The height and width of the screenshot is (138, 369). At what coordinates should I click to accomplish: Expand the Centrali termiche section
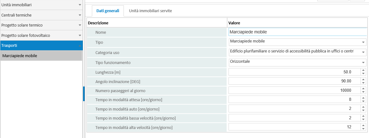(x=41, y=15)
